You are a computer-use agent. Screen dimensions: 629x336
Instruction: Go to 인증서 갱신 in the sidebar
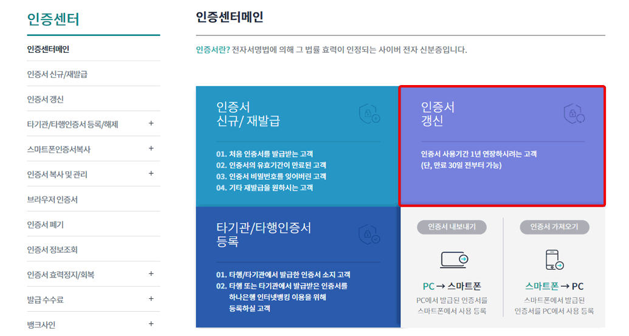[x=46, y=100]
